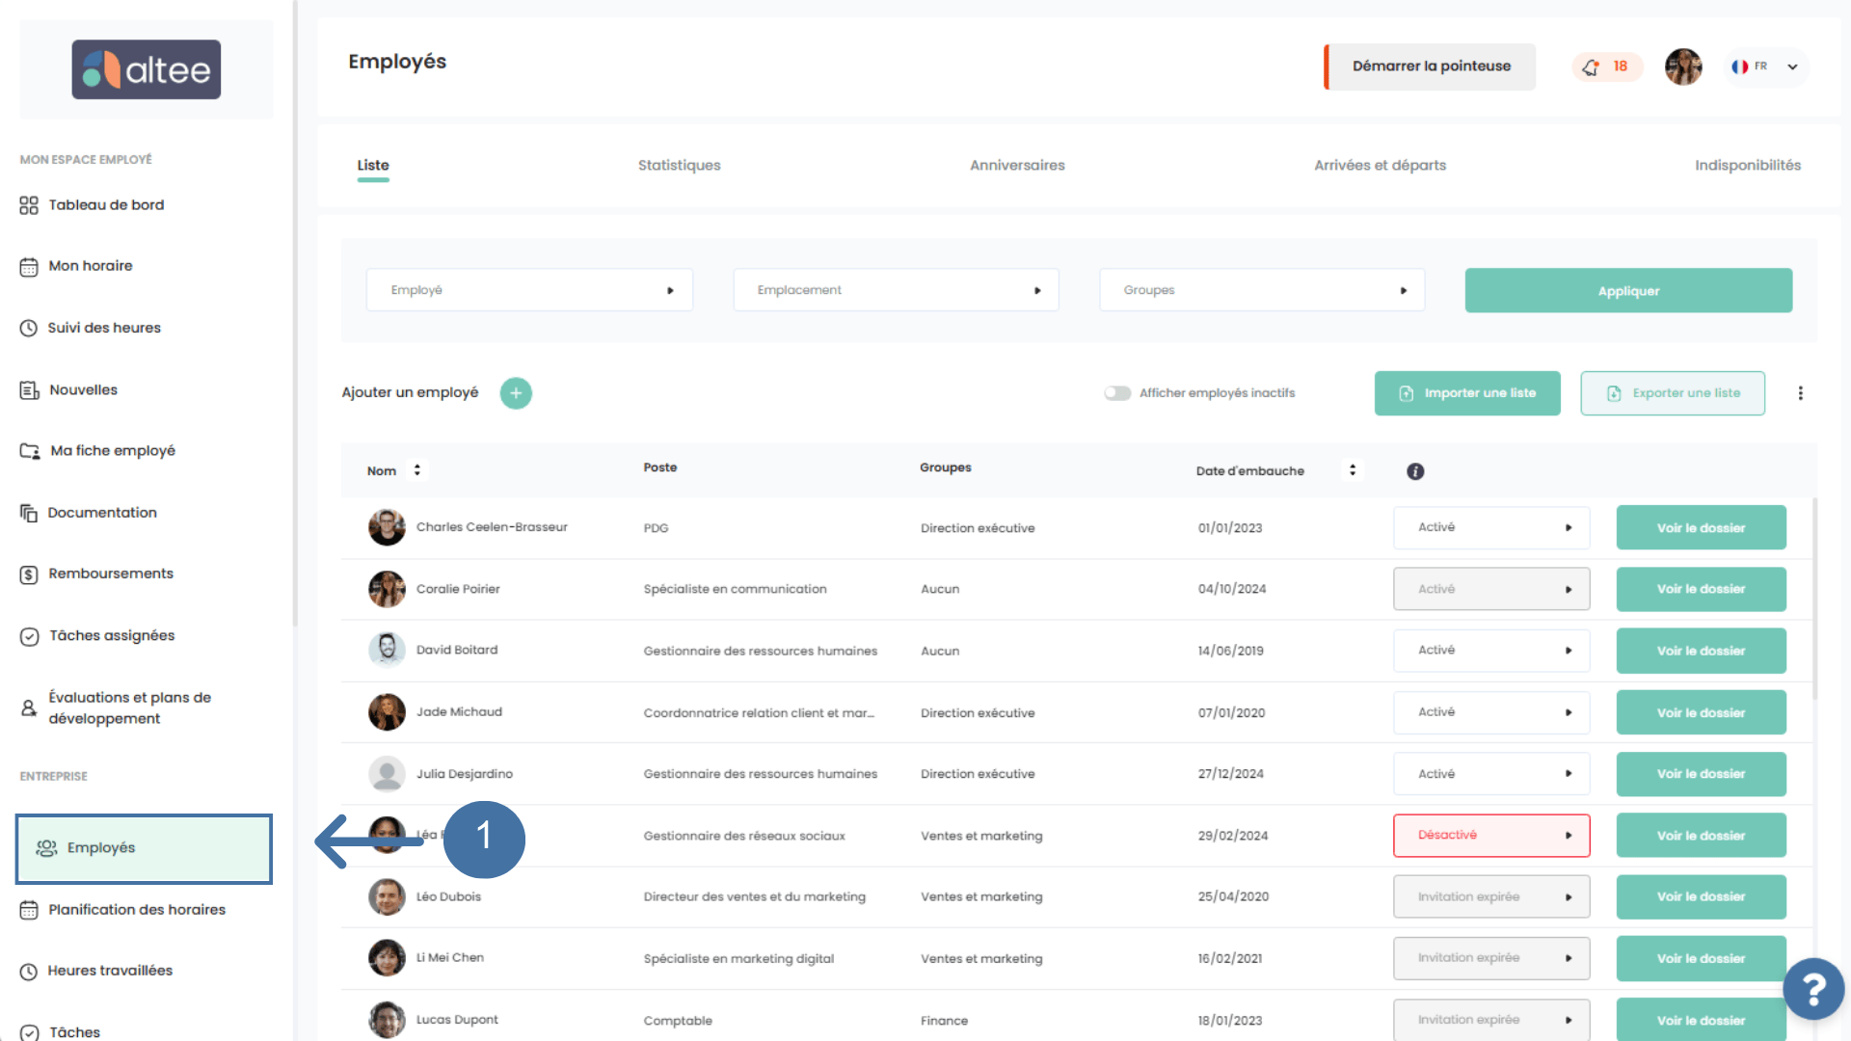This screenshot has width=1851, height=1041.
Task: Open Tâches icon in sidebar
Action: [x=29, y=1032]
